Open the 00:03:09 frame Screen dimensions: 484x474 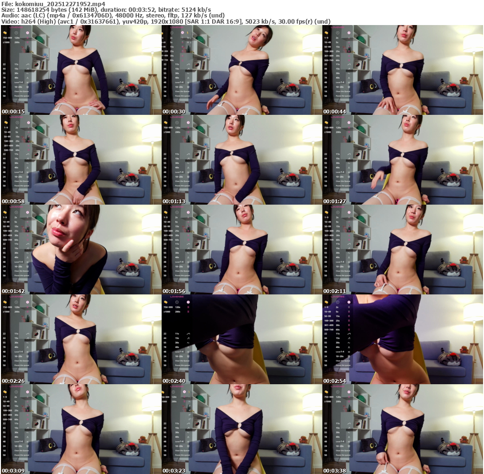[81, 429]
